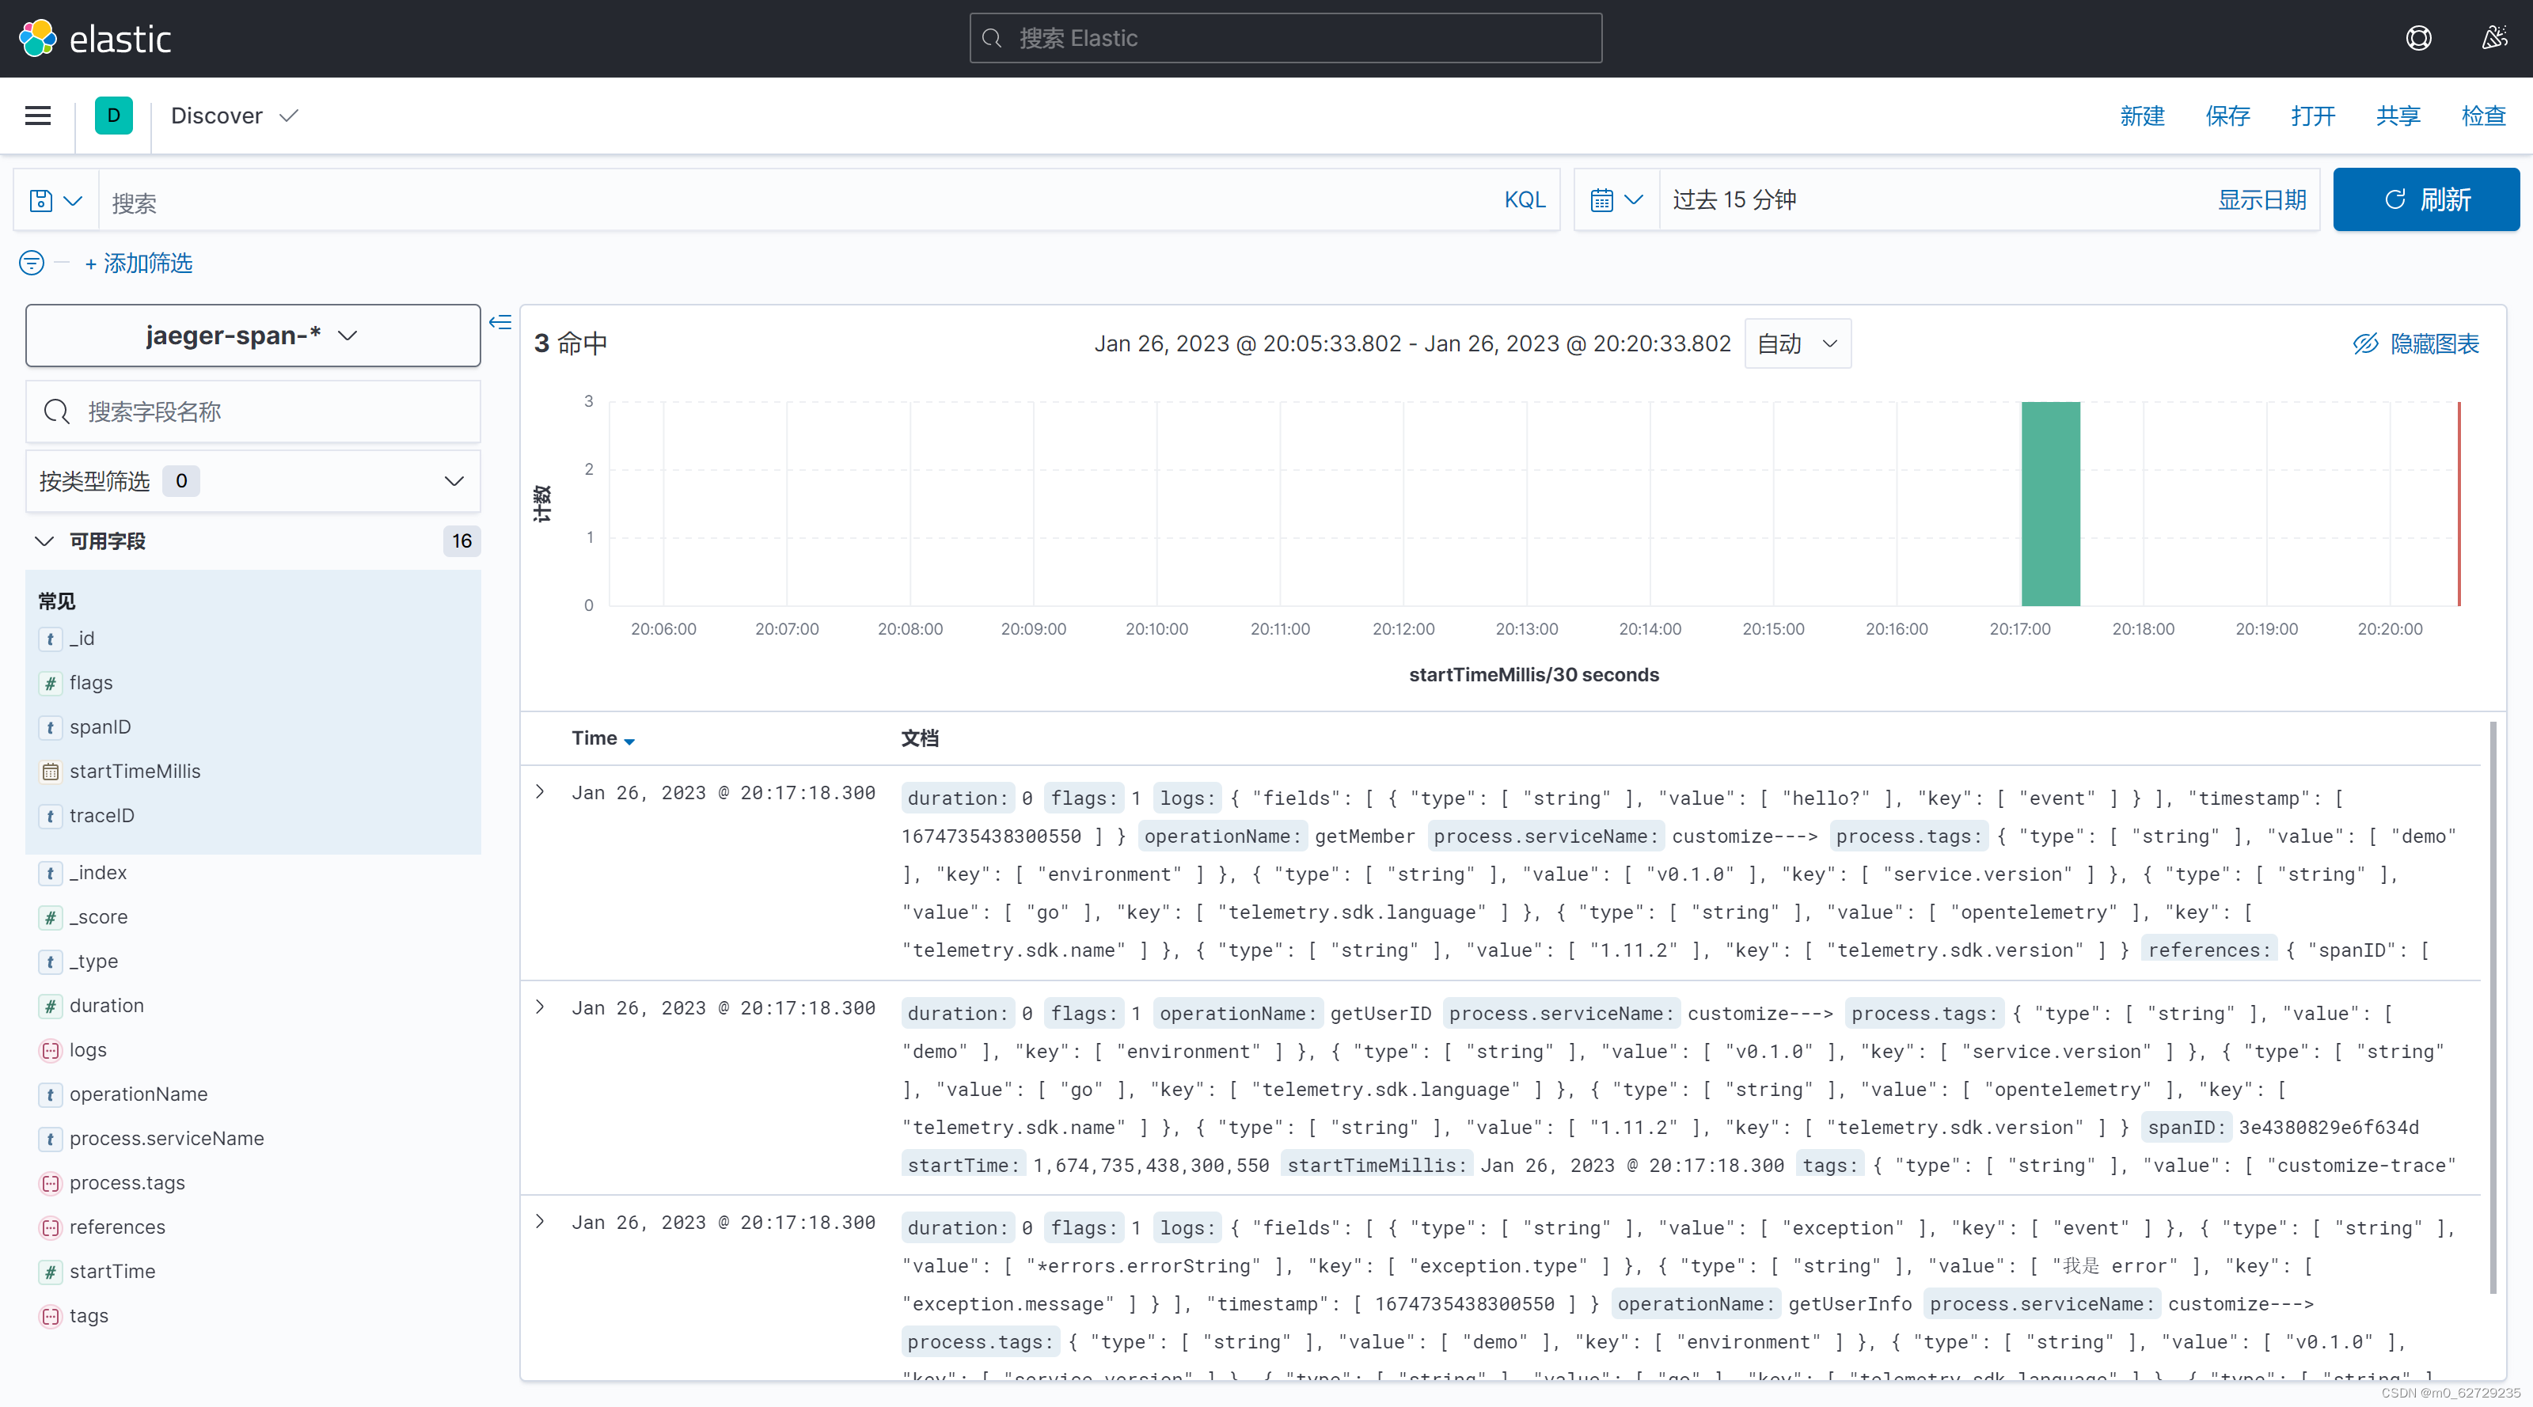
Task: Open the hamburger navigation menu
Action: (37, 116)
